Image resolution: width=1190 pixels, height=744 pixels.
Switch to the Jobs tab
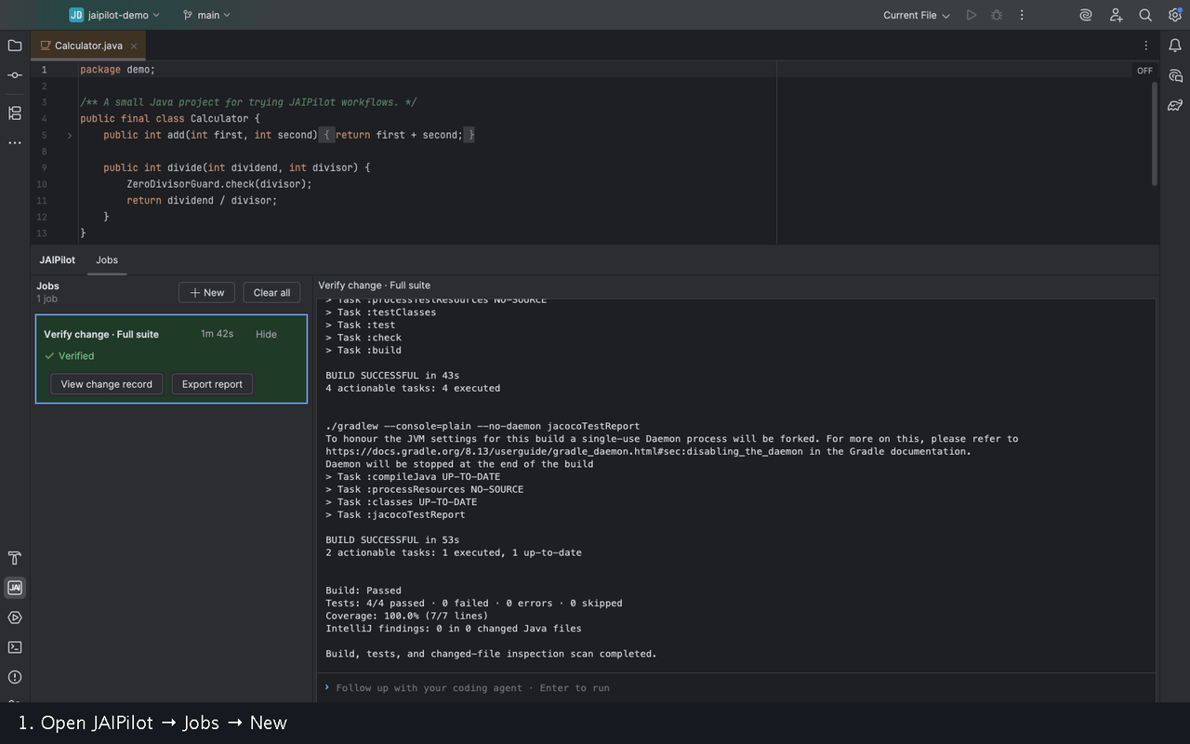pos(107,259)
